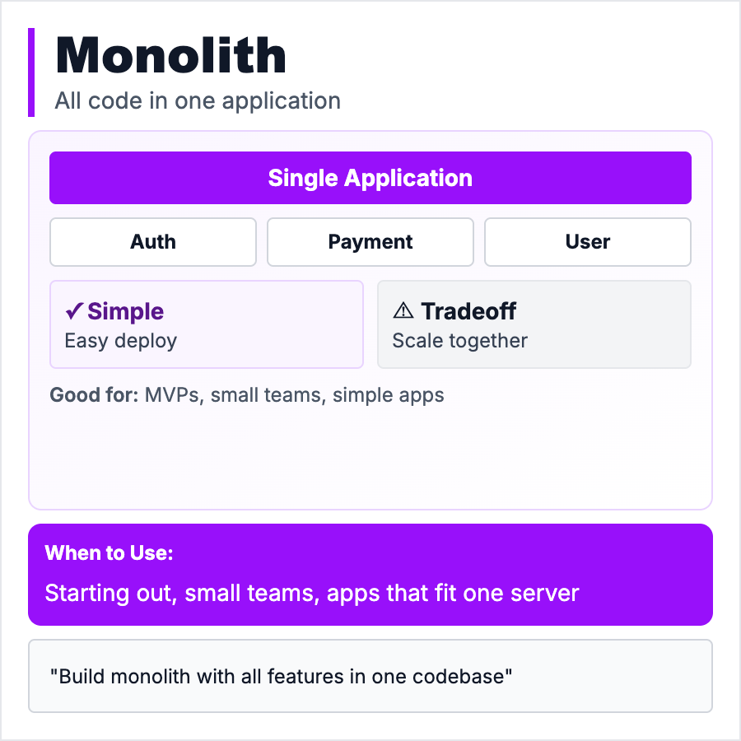741x741 pixels.
Task: Select the Single Application banner
Action: pos(370,178)
